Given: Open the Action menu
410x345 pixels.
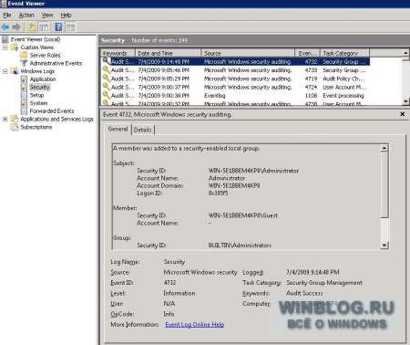Looking at the screenshot, I should tap(26, 16).
